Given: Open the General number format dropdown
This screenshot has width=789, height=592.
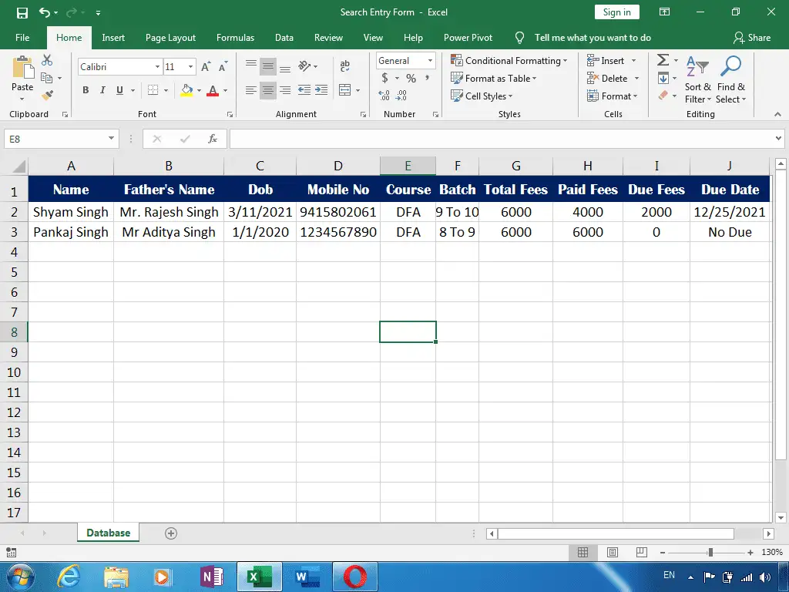Looking at the screenshot, I should click(430, 60).
